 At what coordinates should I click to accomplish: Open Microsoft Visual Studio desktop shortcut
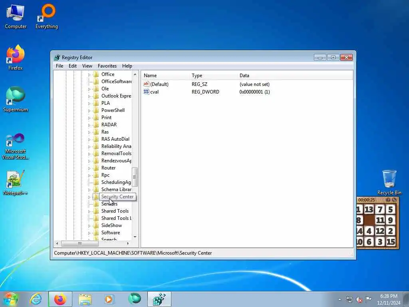click(16, 146)
